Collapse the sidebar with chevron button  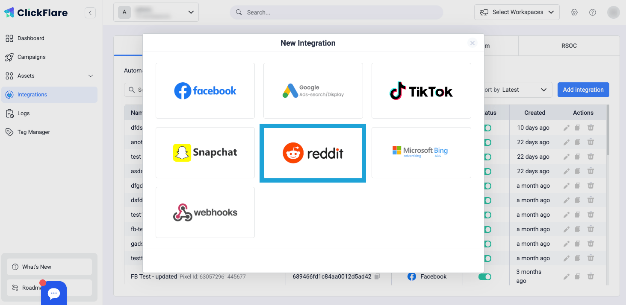tap(90, 13)
